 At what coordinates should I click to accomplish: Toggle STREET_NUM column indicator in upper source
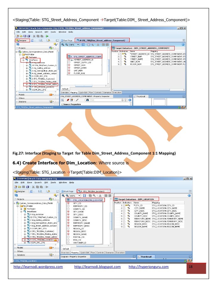tap(69, 65)
